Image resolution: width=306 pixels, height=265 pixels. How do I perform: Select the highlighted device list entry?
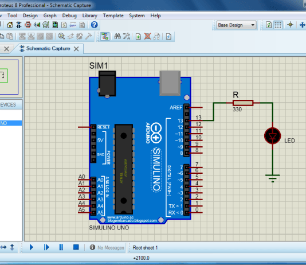pos(11,123)
